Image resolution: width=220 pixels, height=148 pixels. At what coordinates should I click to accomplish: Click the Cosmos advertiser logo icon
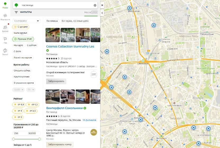coord(94,75)
